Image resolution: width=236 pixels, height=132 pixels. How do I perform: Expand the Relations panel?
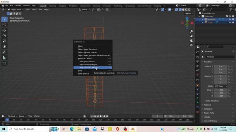(x=208, y=105)
